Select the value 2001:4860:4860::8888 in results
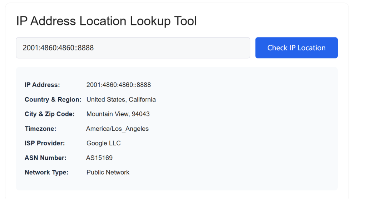 click(119, 85)
